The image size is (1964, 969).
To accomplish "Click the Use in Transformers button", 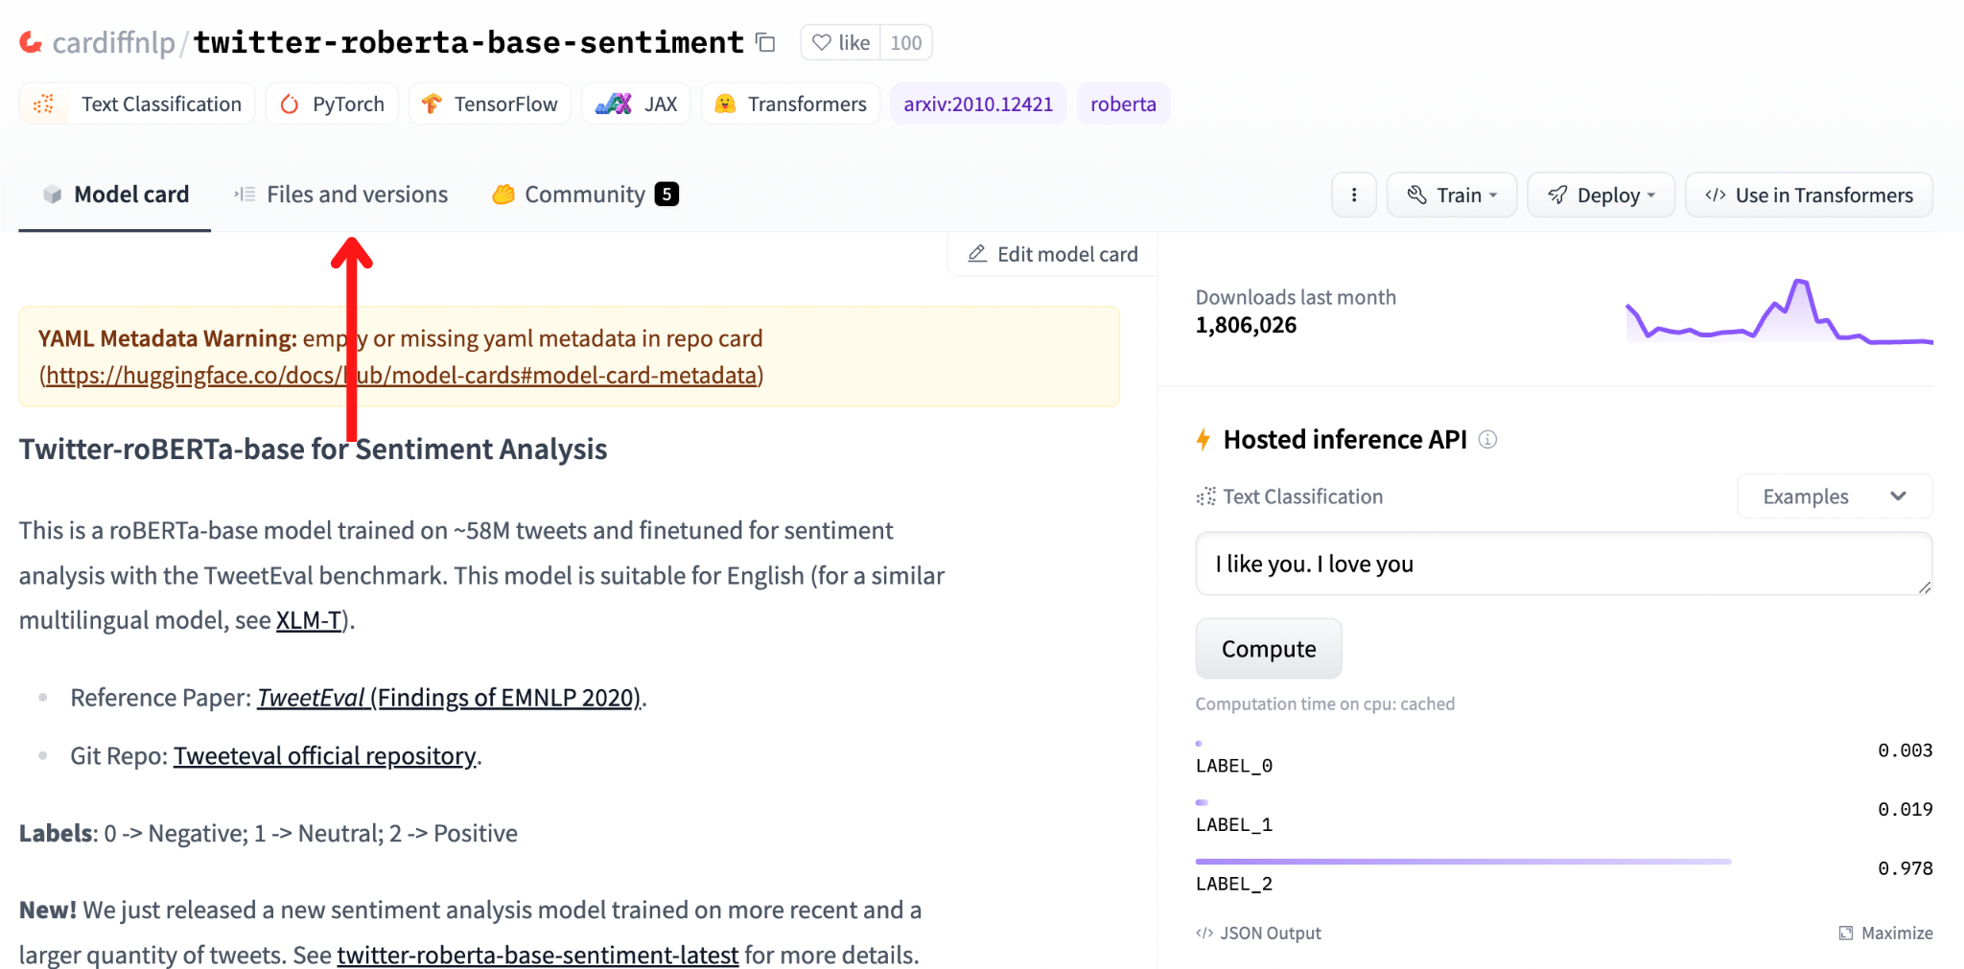I will point(1809,195).
